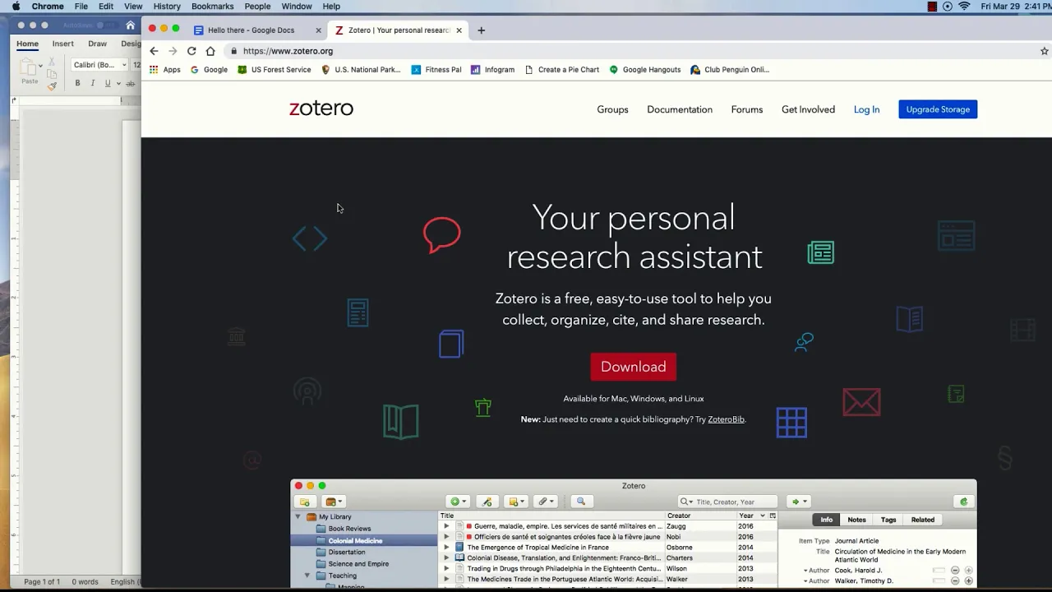
Task: Go to the Zotero Forums link
Action: pos(747,109)
